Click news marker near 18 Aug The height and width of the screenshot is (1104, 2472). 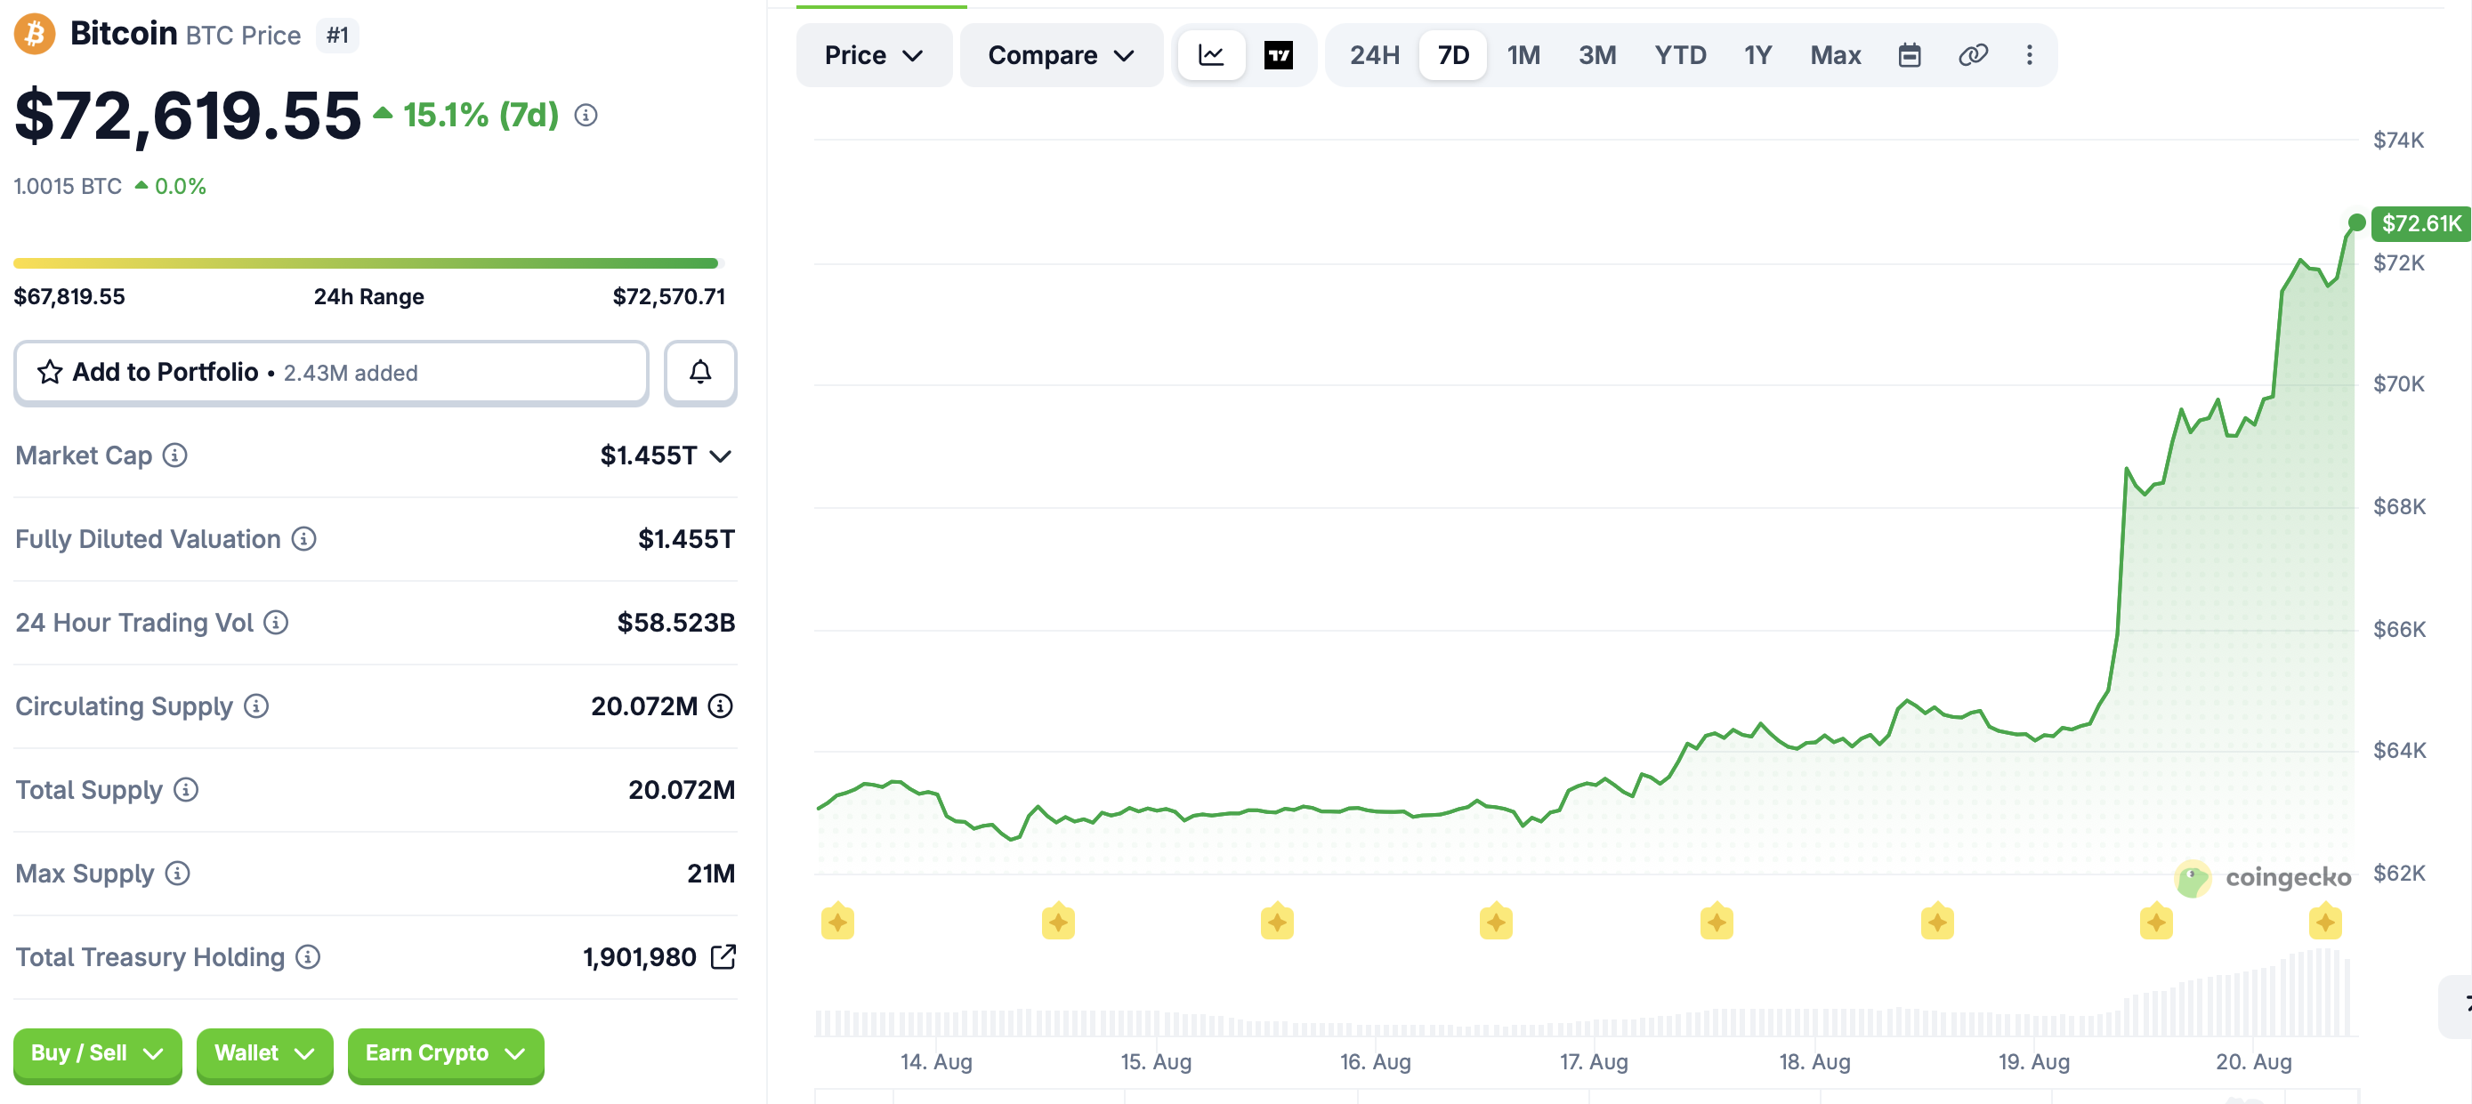click(1716, 922)
